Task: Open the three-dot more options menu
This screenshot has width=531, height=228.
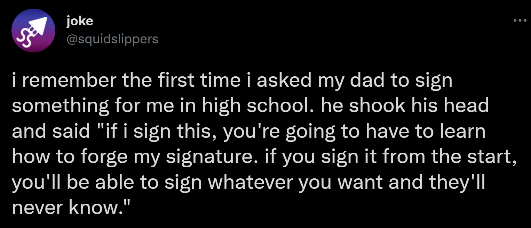Action: (x=520, y=20)
